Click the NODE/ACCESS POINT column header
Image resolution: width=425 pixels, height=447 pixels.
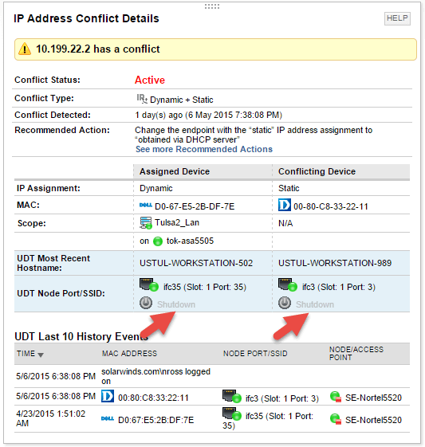click(x=356, y=354)
